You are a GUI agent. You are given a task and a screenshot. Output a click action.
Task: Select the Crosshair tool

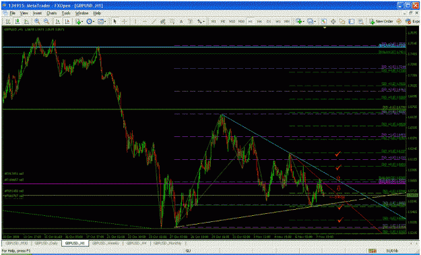point(125,22)
